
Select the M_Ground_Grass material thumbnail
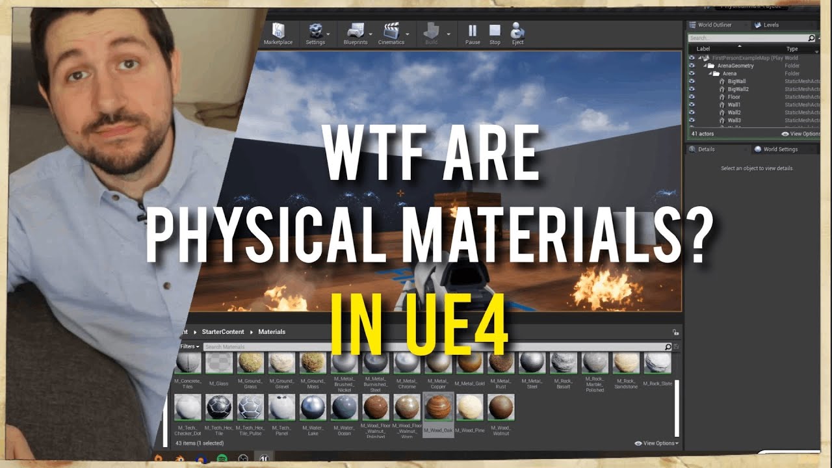[251, 363]
